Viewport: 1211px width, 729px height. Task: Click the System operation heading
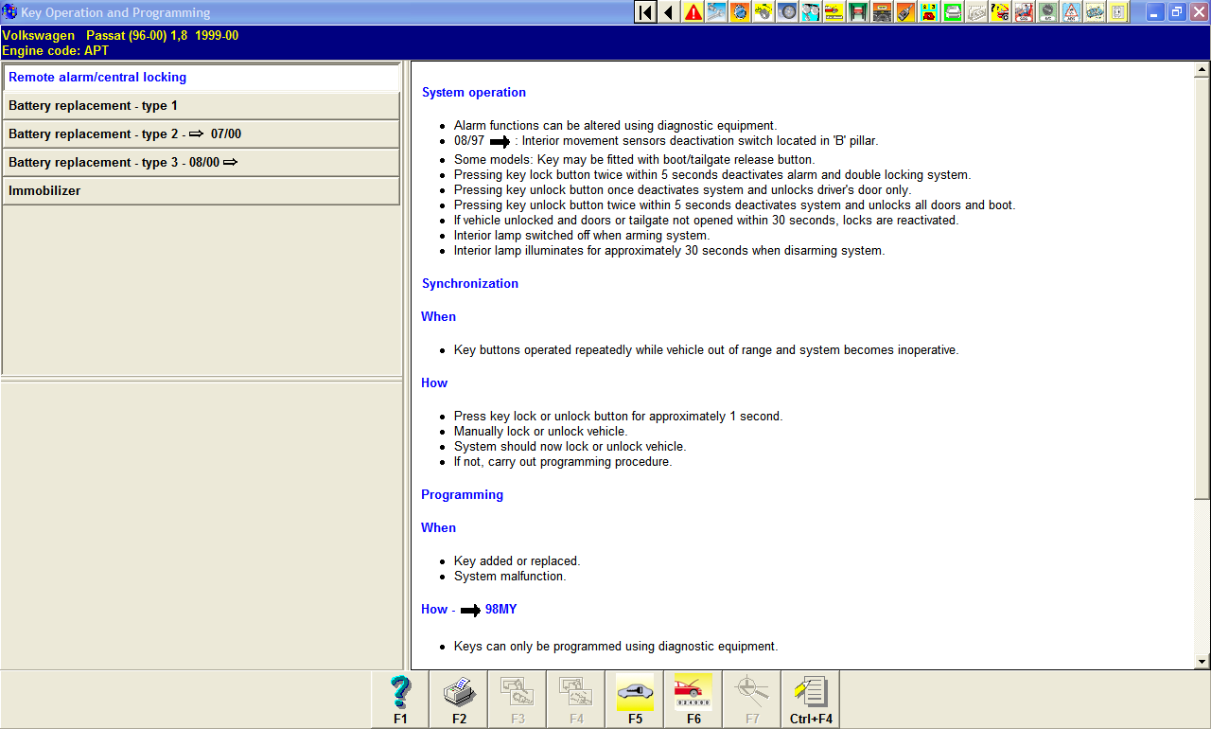[474, 93]
